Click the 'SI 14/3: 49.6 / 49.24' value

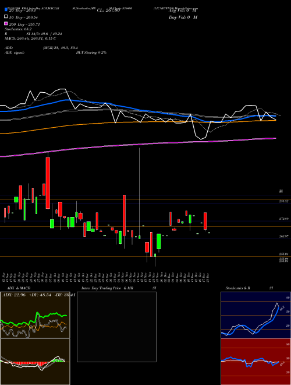pos(44,34)
